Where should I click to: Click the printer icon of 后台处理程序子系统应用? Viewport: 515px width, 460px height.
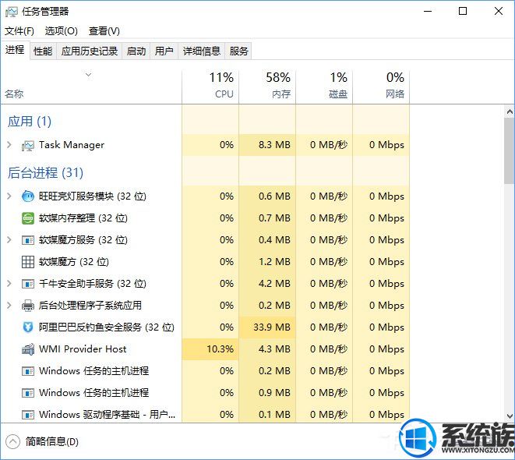tap(27, 306)
